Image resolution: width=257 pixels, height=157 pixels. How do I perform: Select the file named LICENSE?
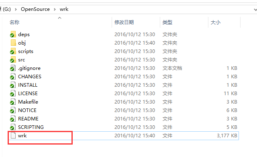pos(28,94)
